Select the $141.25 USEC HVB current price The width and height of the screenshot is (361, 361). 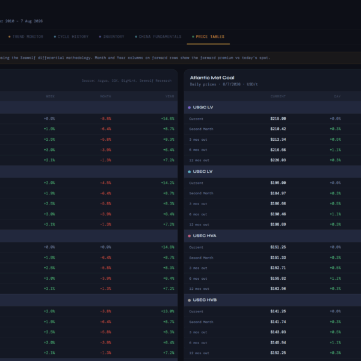(x=278, y=311)
